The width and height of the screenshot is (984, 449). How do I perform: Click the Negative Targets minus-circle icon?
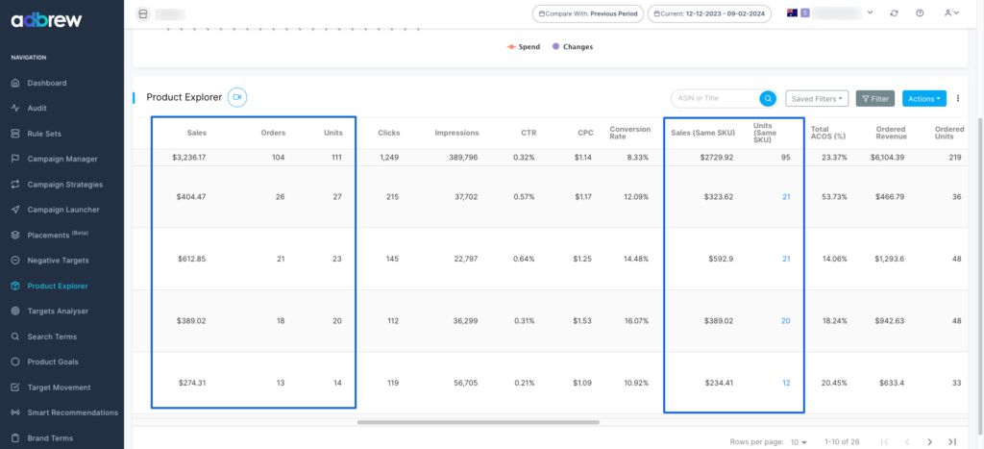[x=15, y=260]
